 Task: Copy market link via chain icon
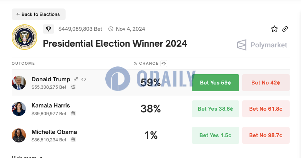coord(285,29)
